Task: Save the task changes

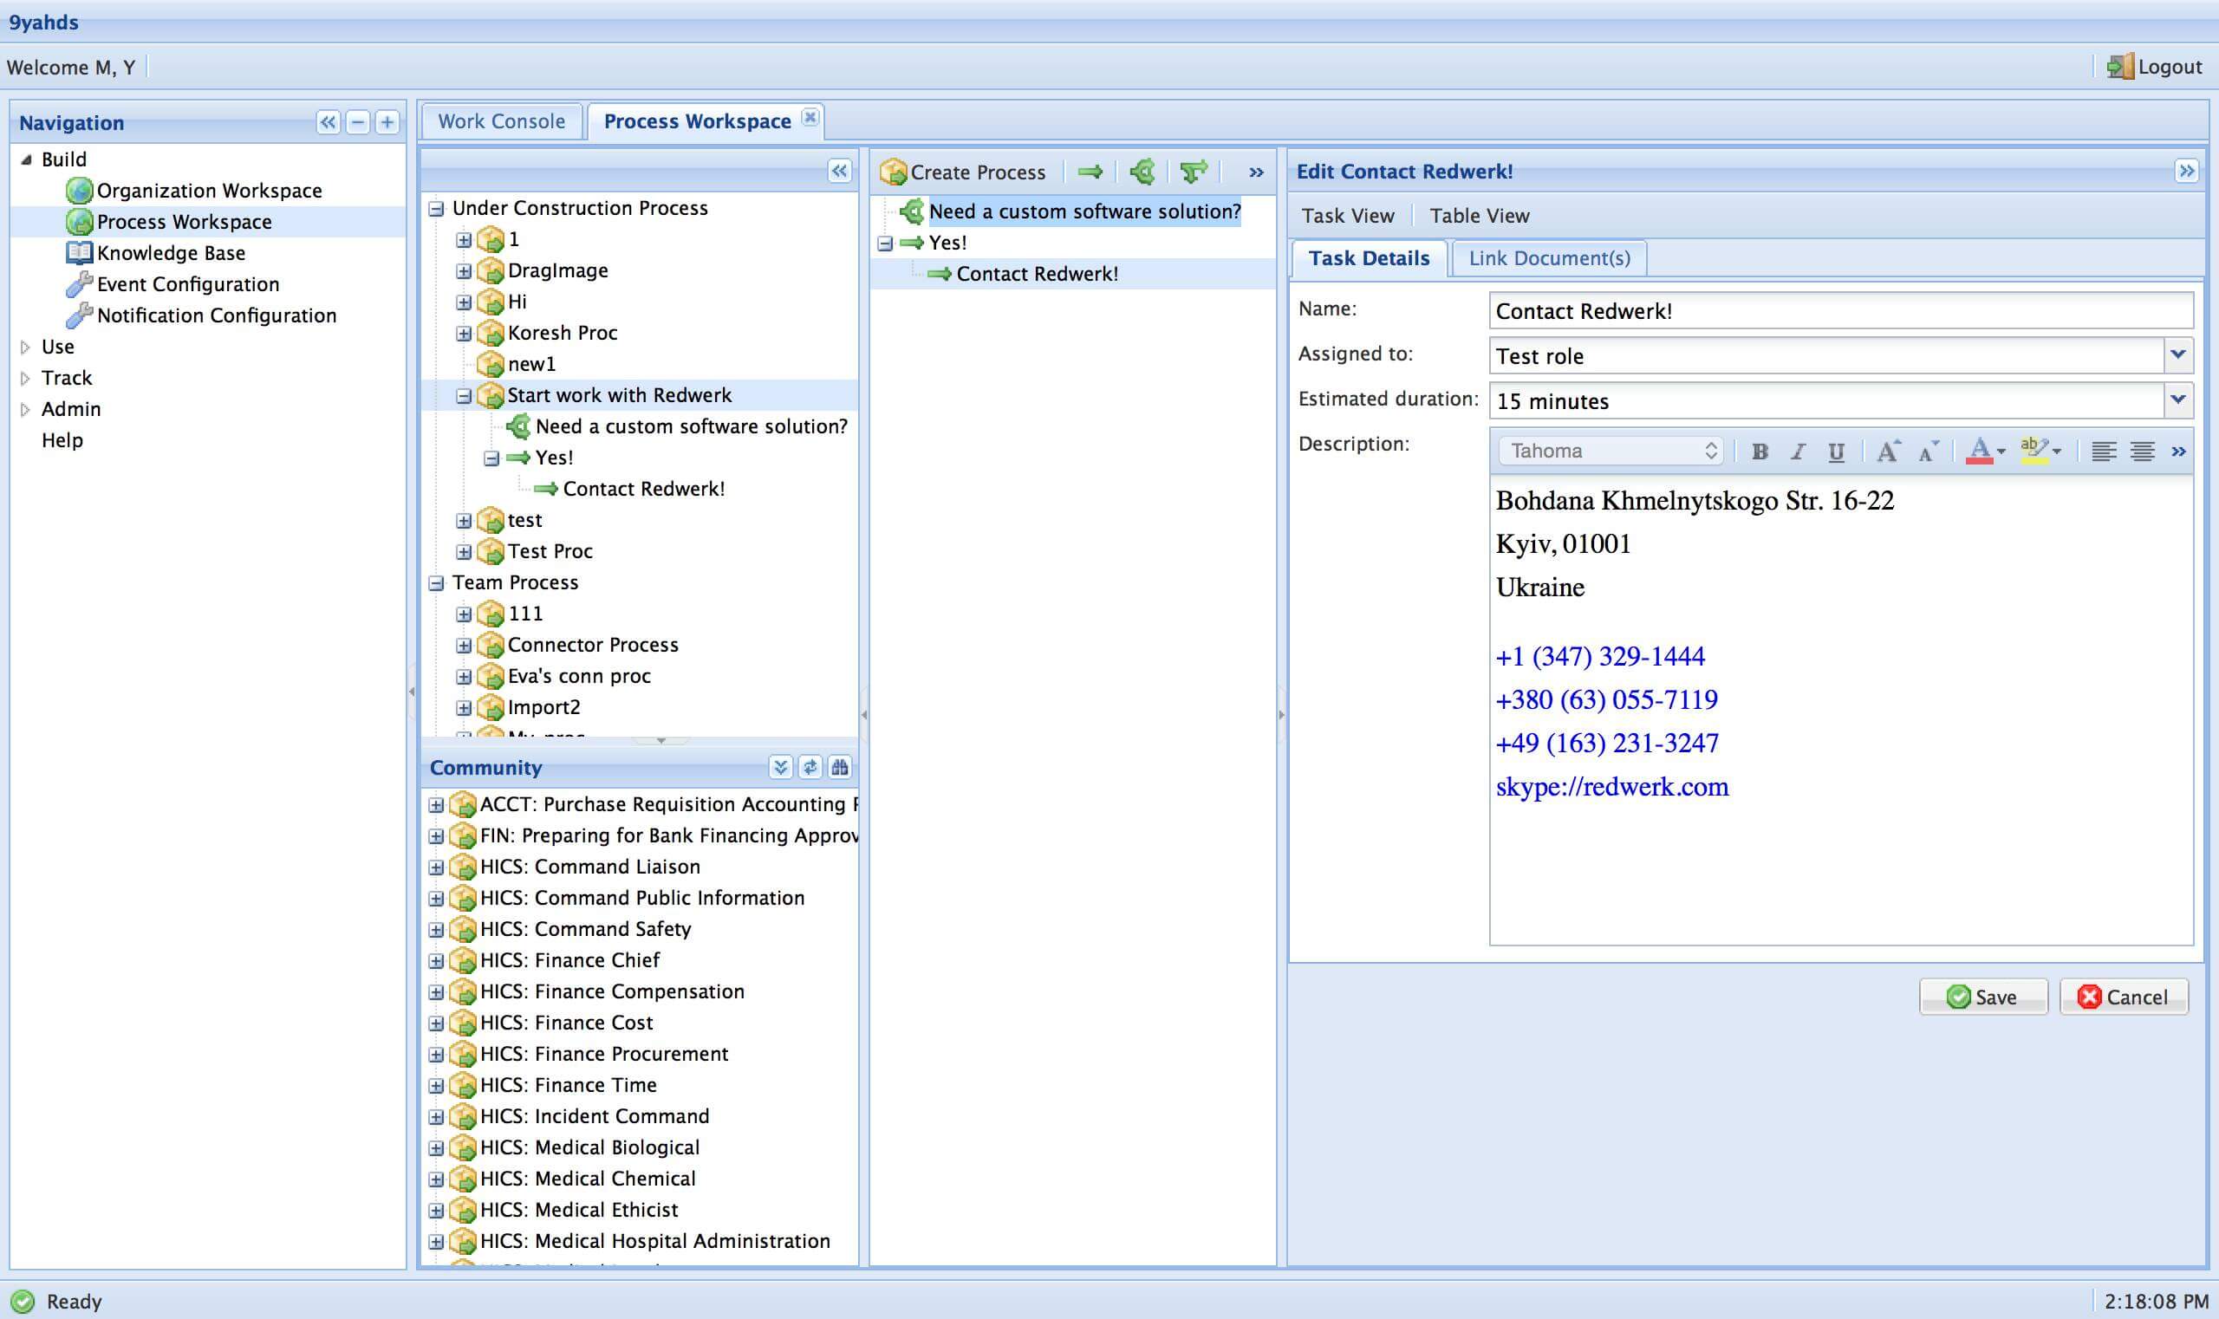Action: coord(1982,997)
